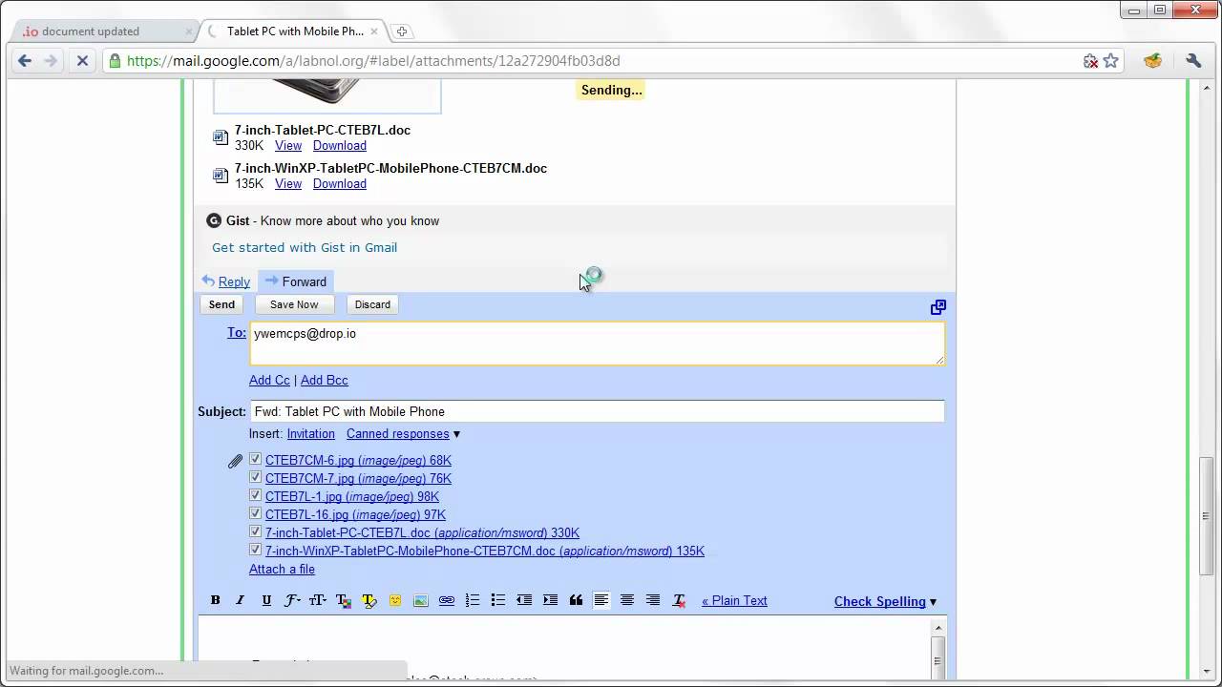Open the blocked content icon in address bar

1091,61
